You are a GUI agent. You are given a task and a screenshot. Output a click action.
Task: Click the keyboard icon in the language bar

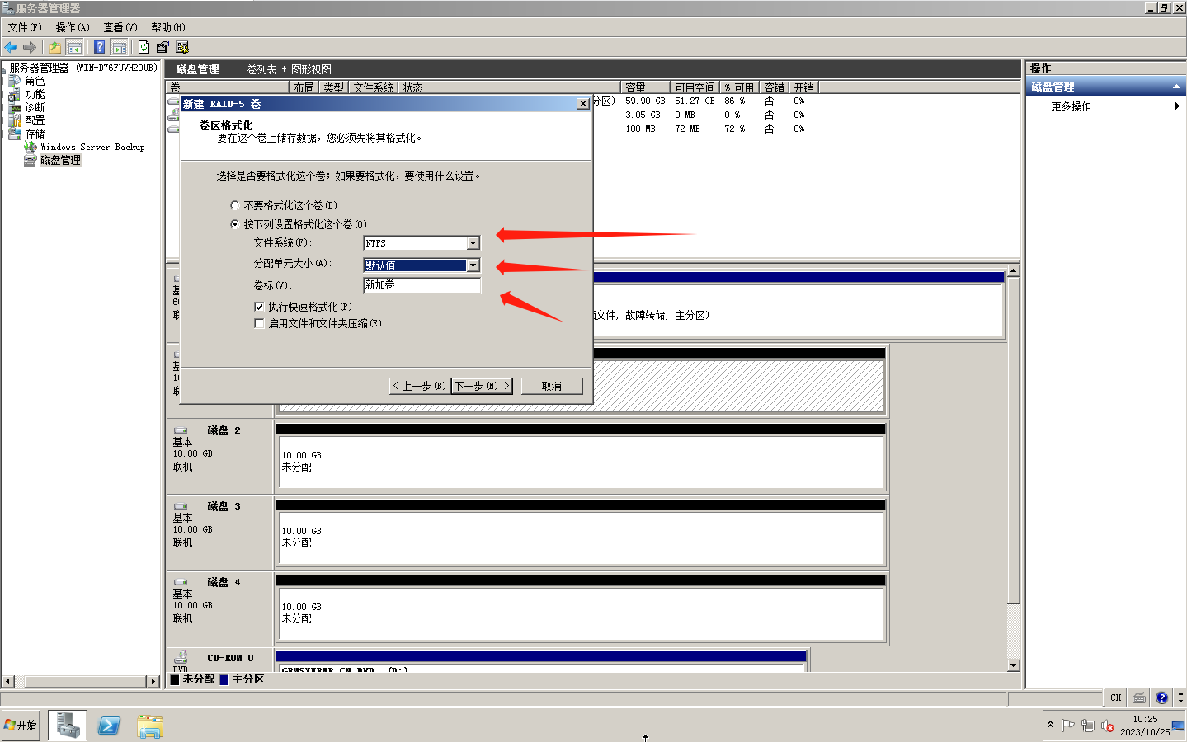(x=1139, y=697)
